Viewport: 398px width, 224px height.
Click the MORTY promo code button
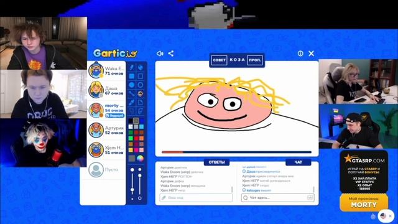(364, 202)
